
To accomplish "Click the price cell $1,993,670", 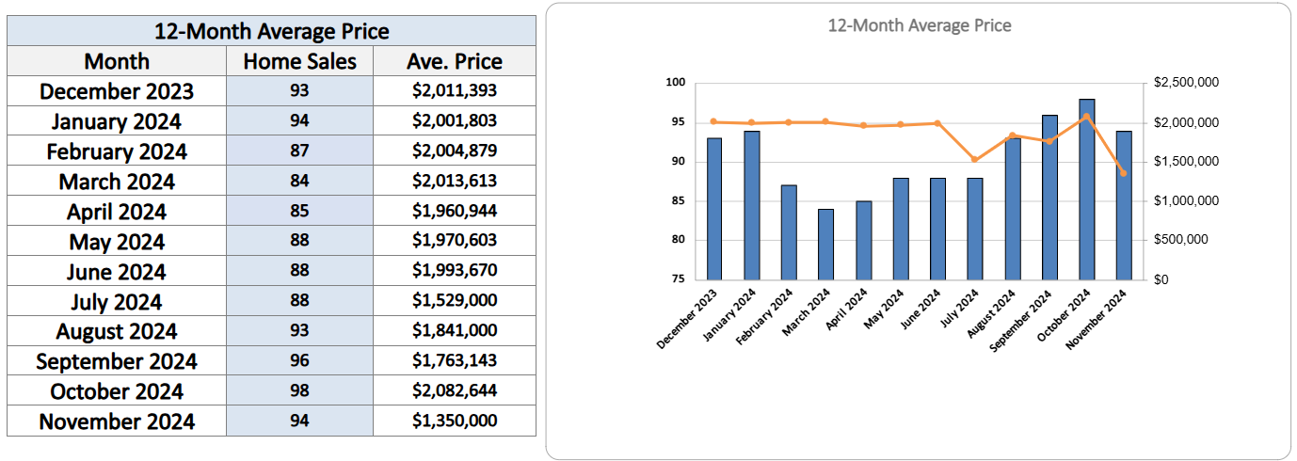I will 455,272.
